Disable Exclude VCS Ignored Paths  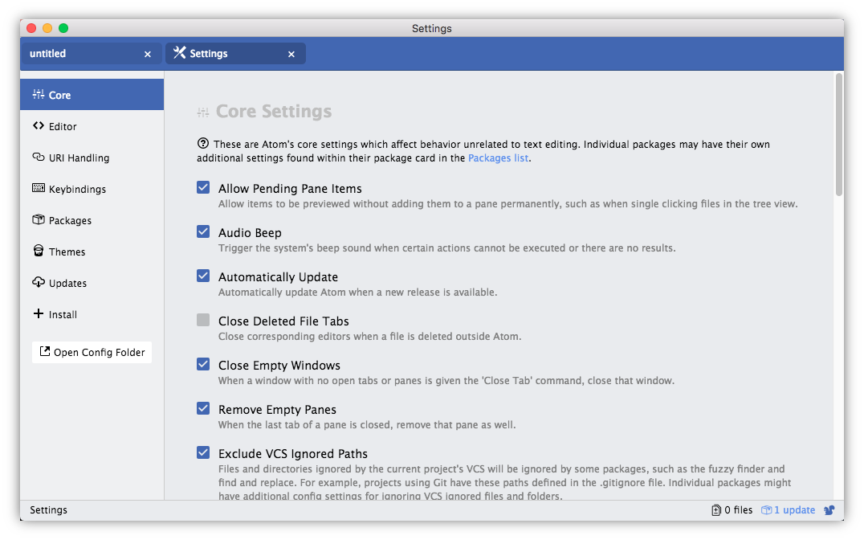tap(203, 453)
